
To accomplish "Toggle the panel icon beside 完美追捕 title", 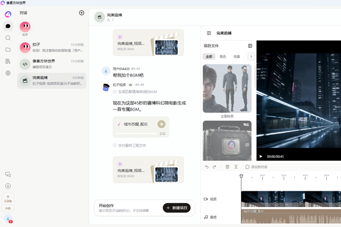I will (209, 33).
